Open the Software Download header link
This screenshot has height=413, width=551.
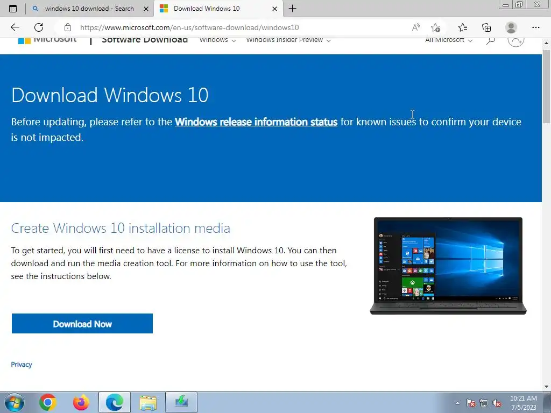click(x=145, y=40)
